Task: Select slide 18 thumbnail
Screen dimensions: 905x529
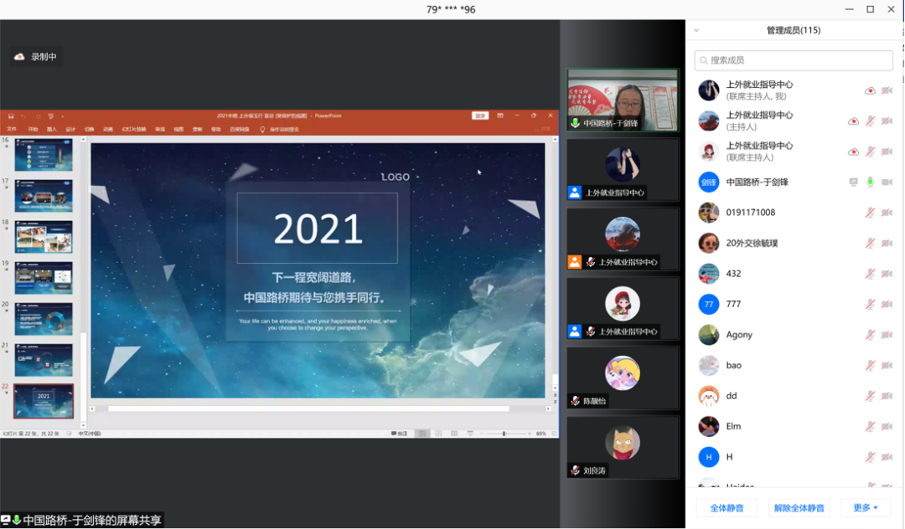Action: tap(44, 237)
